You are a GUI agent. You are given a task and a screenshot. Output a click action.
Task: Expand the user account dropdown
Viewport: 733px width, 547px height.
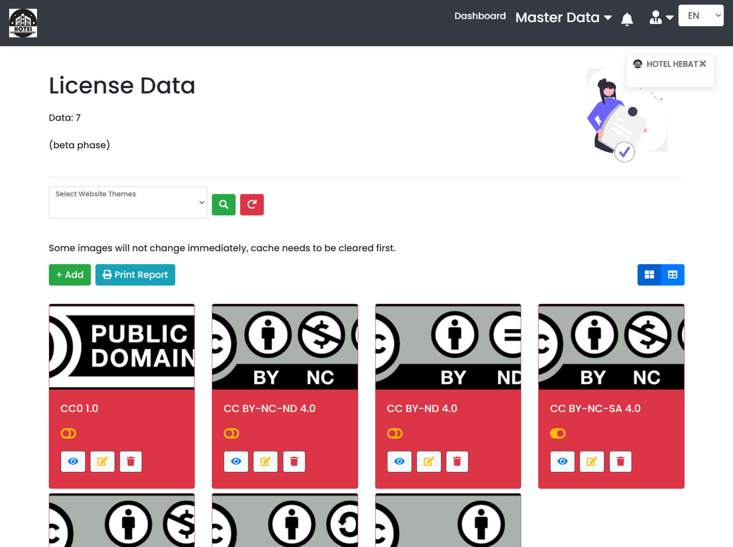[661, 18]
